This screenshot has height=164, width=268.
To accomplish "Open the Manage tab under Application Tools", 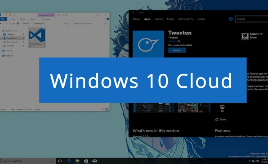I will pyautogui.click(x=46, y=19).
